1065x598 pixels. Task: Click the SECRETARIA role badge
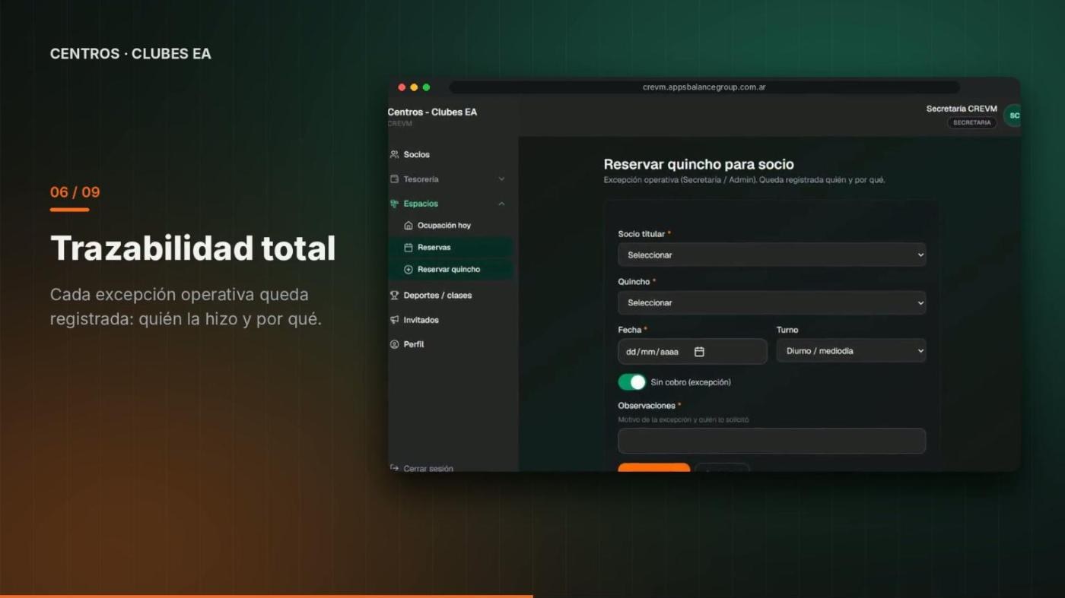[x=971, y=122]
